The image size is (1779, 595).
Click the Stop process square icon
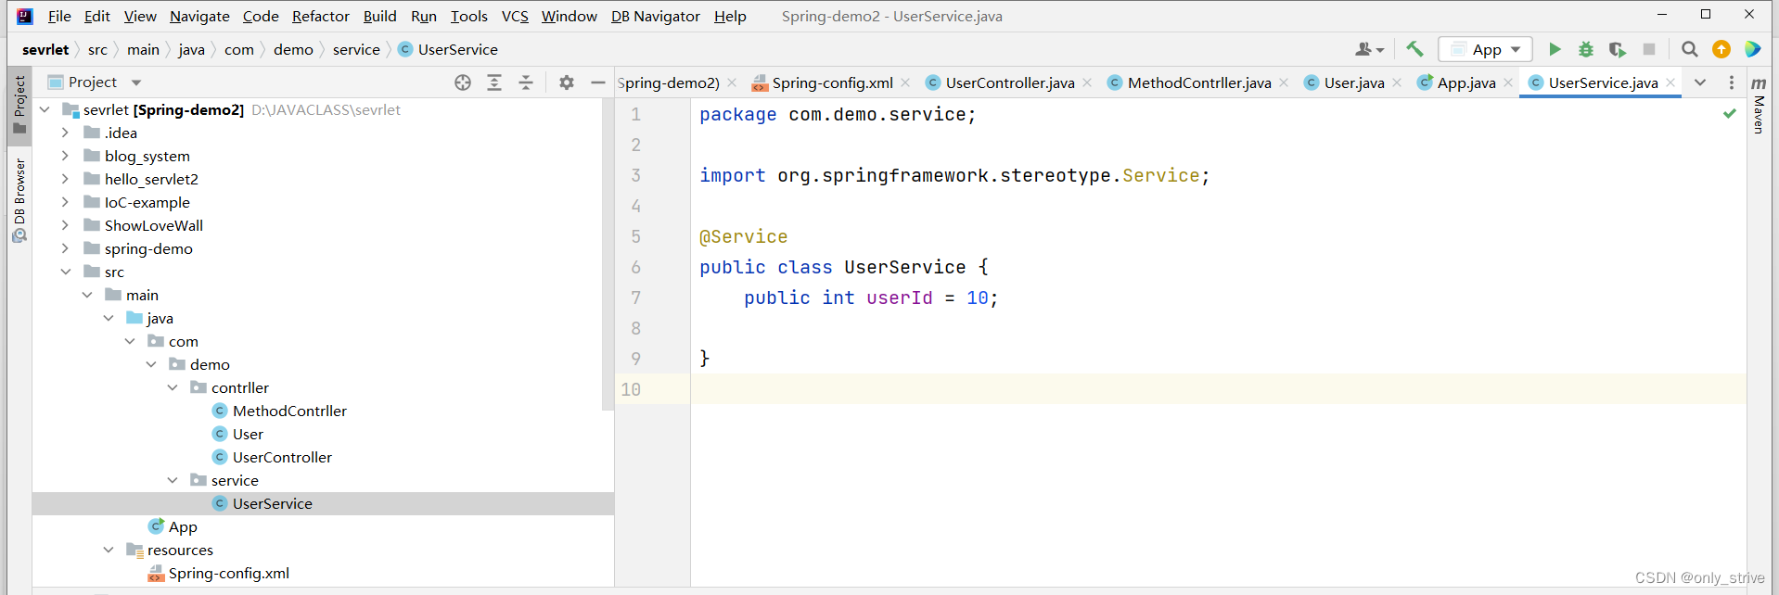1648,49
